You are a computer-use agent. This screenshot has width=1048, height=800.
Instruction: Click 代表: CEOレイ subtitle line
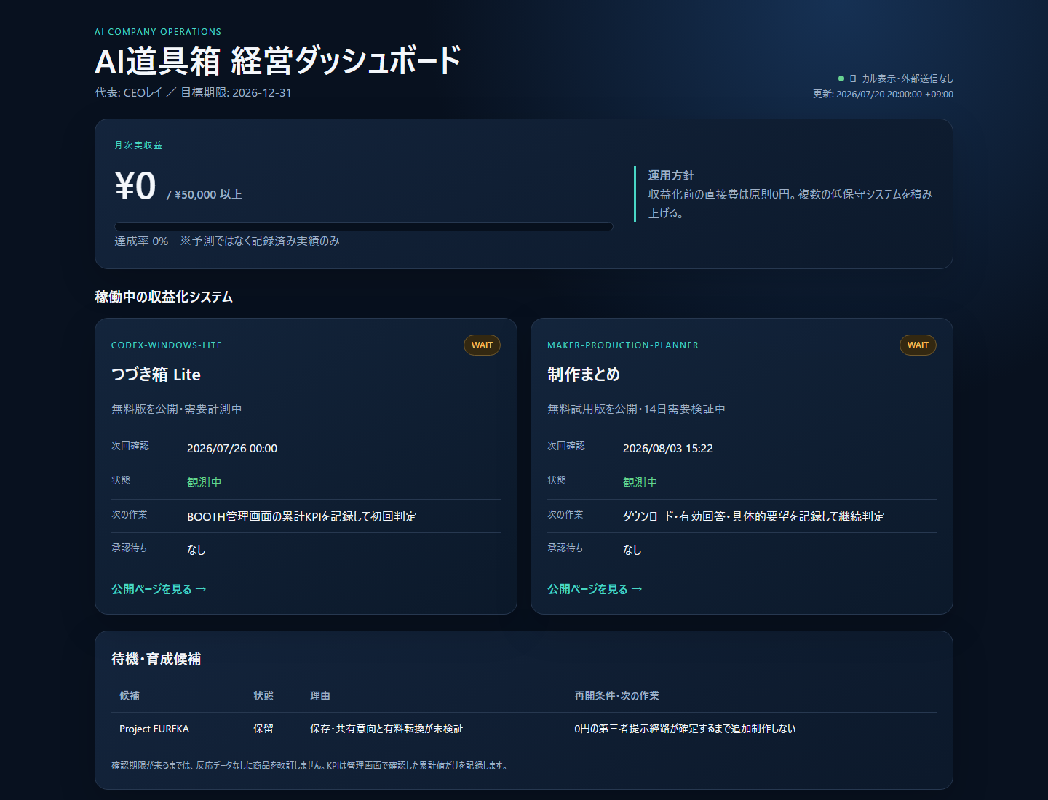[x=193, y=93]
